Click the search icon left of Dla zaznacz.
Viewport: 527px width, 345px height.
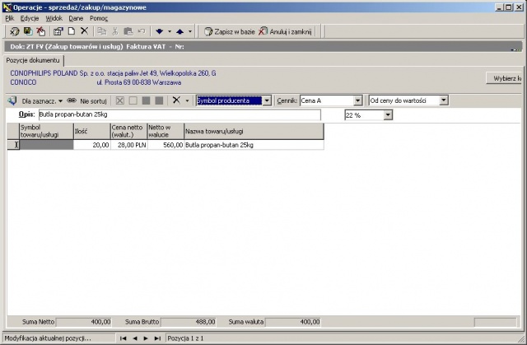tap(12, 100)
